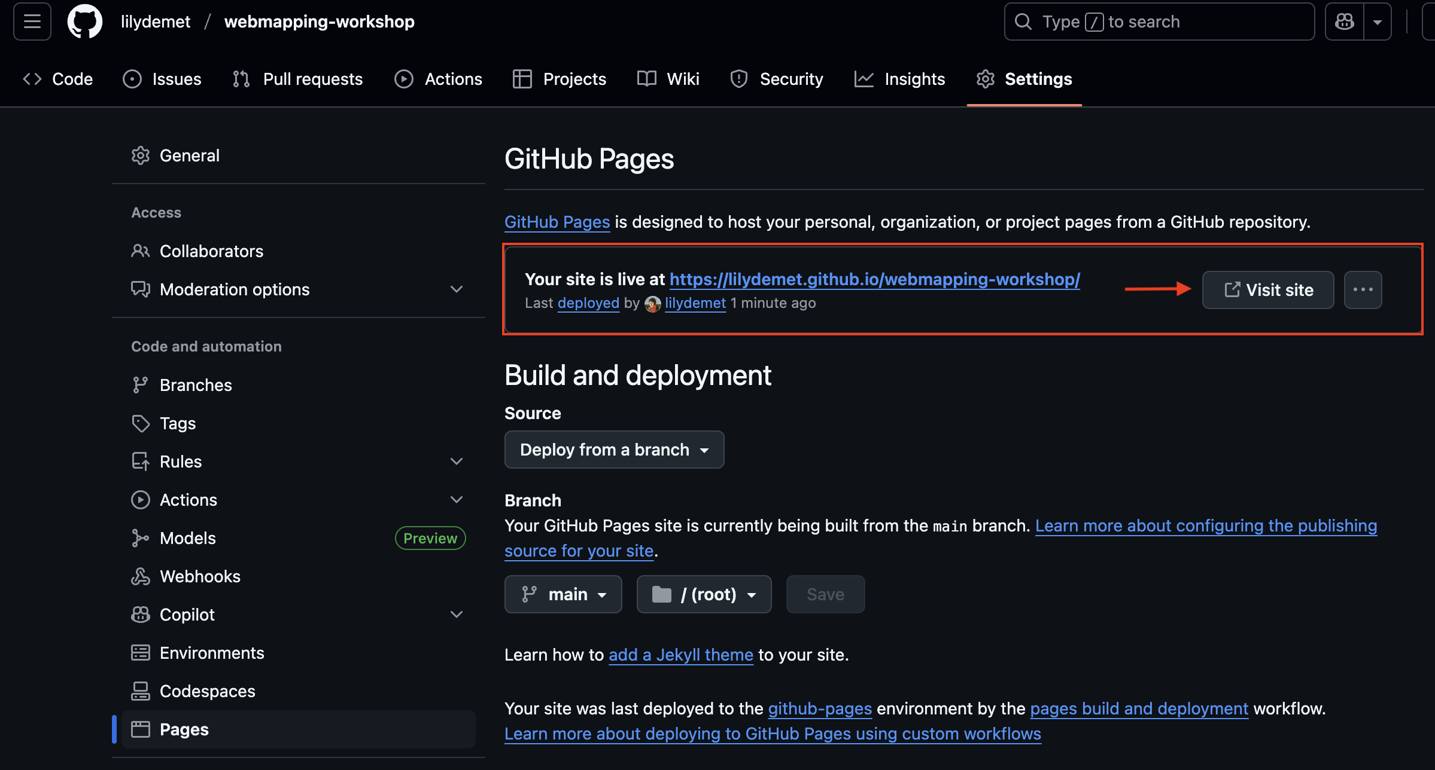
Task: Switch to the Projects tab
Action: (x=560, y=79)
